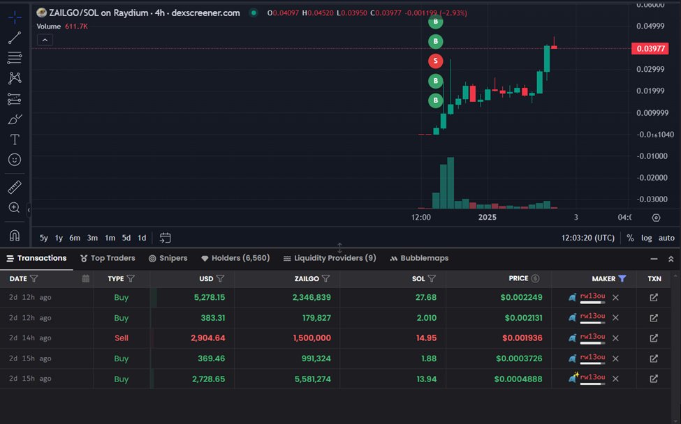Viewport: 681px width, 424px height.
Task: Toggle the price column currency display
Action: pyautogui.click(x=535, y=278)
